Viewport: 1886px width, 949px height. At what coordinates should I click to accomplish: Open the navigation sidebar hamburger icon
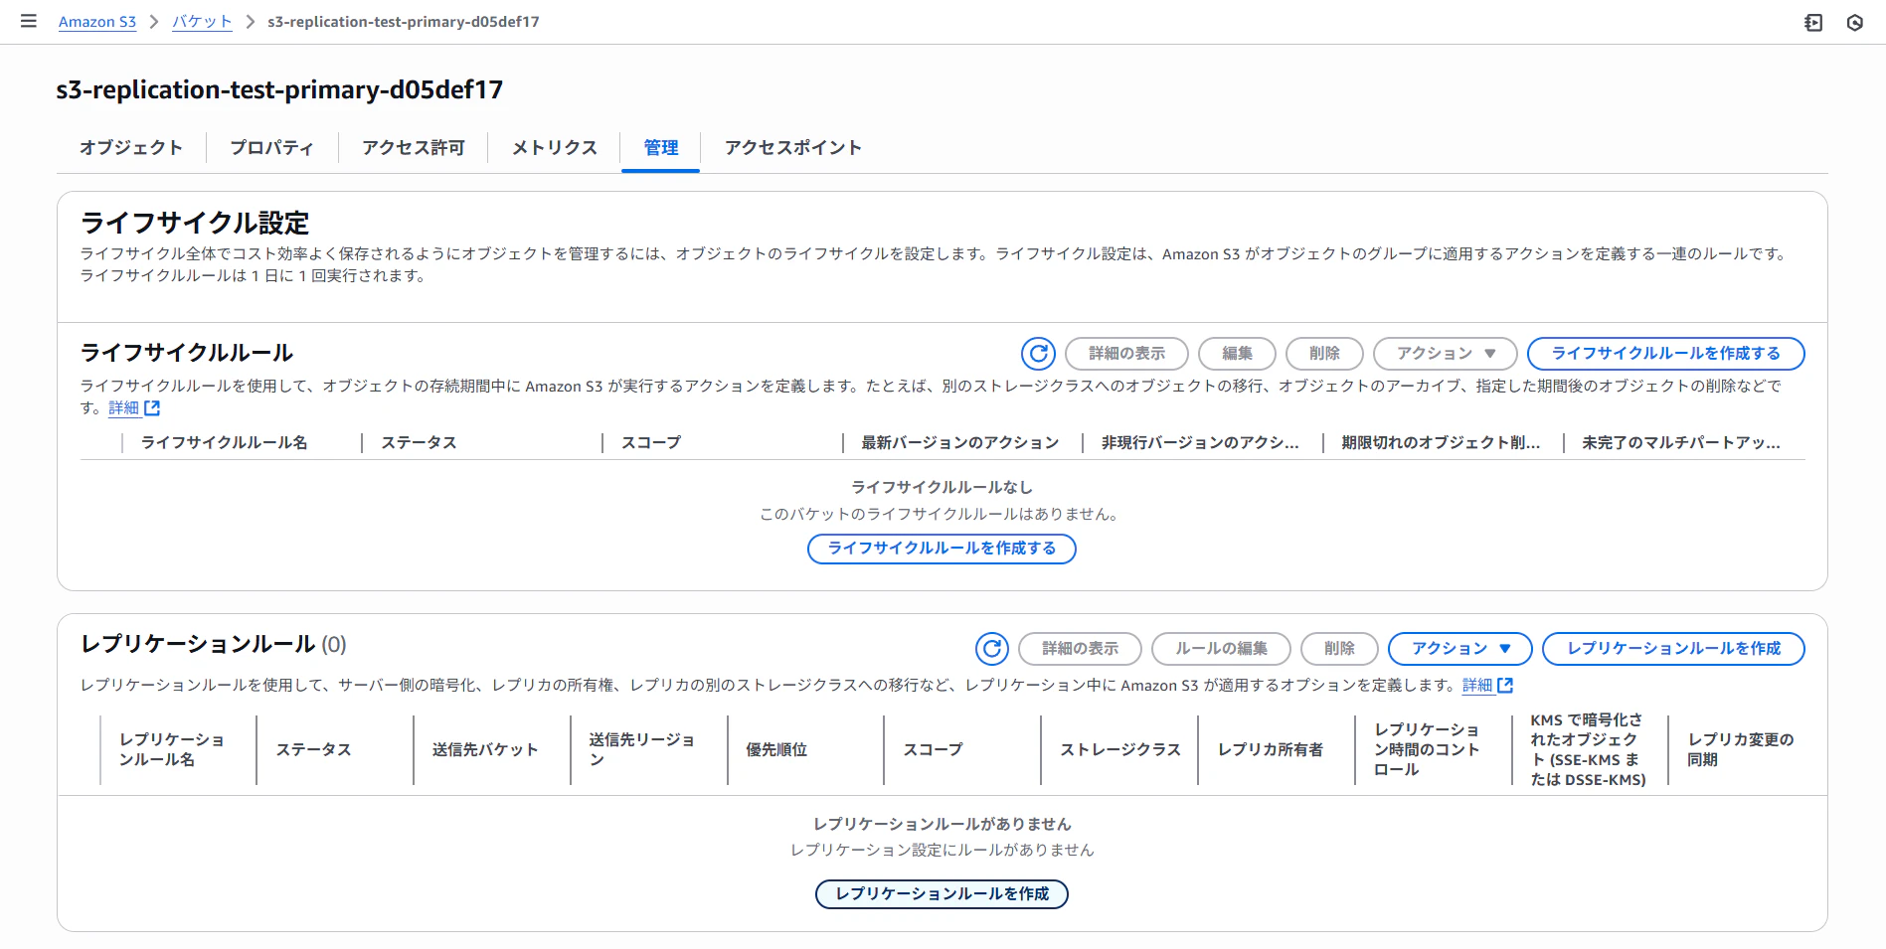[28, 21]
